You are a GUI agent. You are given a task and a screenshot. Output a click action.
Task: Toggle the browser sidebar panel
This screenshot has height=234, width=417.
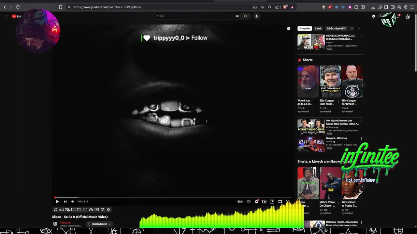pyautogui.click(x=386, y=7)
